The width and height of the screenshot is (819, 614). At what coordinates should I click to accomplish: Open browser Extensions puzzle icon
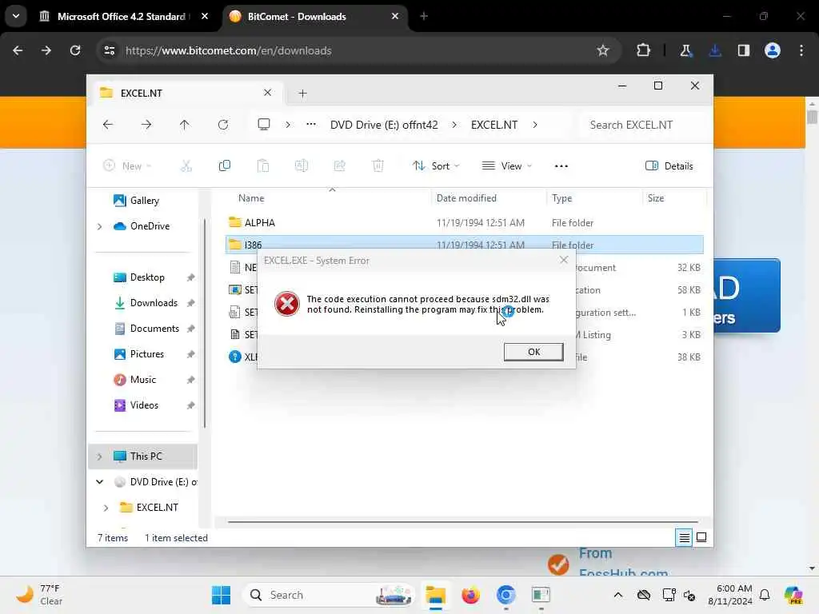644,50
